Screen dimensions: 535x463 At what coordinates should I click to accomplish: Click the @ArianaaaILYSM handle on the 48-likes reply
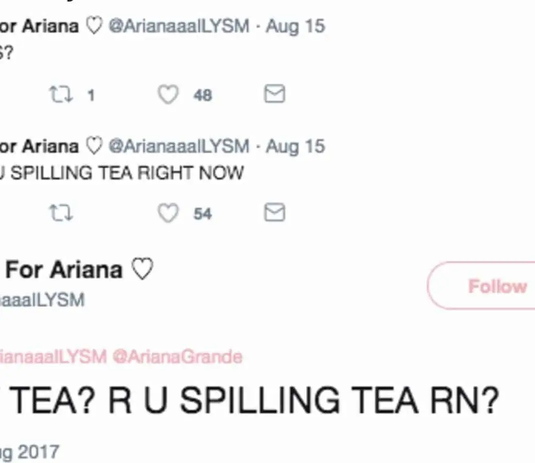click(179, 26)
